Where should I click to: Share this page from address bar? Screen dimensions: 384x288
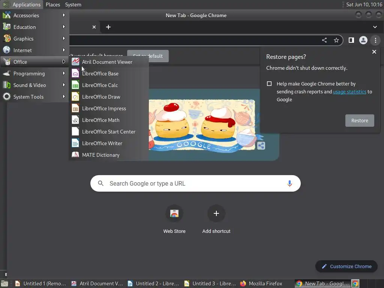tap(324, 40)
